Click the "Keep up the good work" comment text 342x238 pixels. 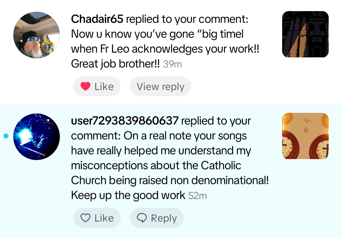(x=128, y=195)
